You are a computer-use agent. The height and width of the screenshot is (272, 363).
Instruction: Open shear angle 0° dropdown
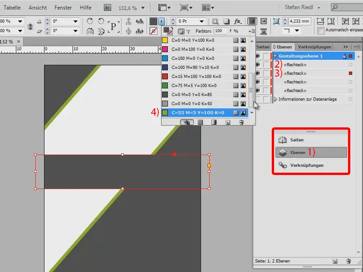(x=75, y=31)
